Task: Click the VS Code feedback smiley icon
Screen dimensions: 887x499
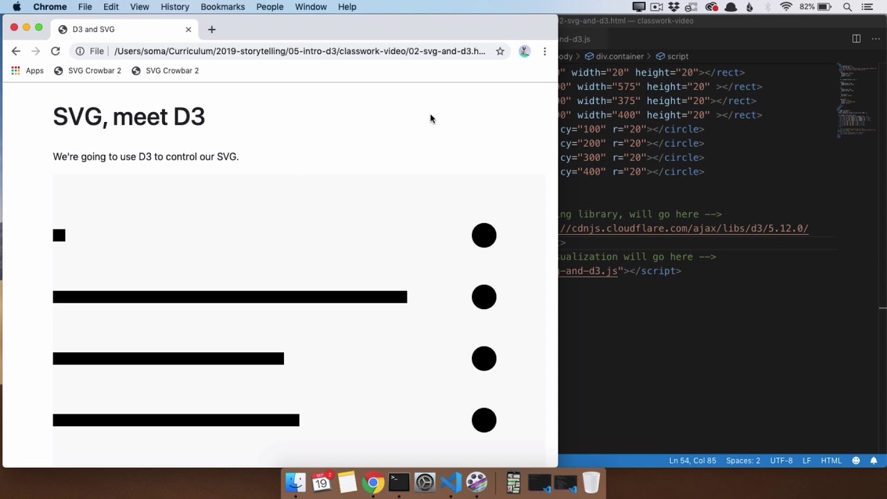Action: pyautogui.click(x=856, y=461)
